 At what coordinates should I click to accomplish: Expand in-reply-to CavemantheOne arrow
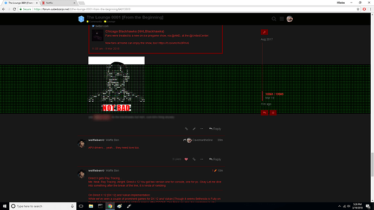[184, 140]
